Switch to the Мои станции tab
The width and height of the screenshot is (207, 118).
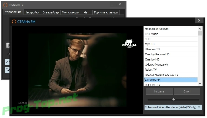(71, 12)
